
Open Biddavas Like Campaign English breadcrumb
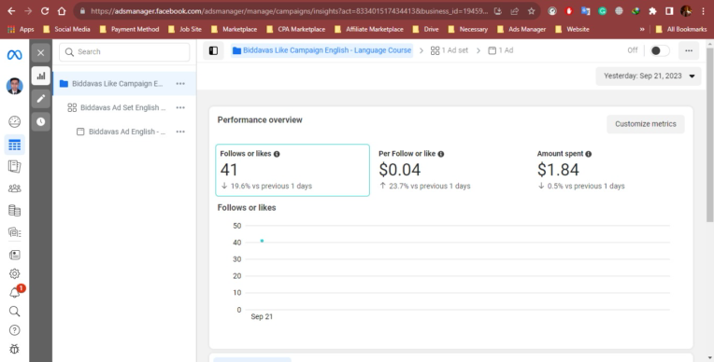pyautogui.click(x=321, y=50)
